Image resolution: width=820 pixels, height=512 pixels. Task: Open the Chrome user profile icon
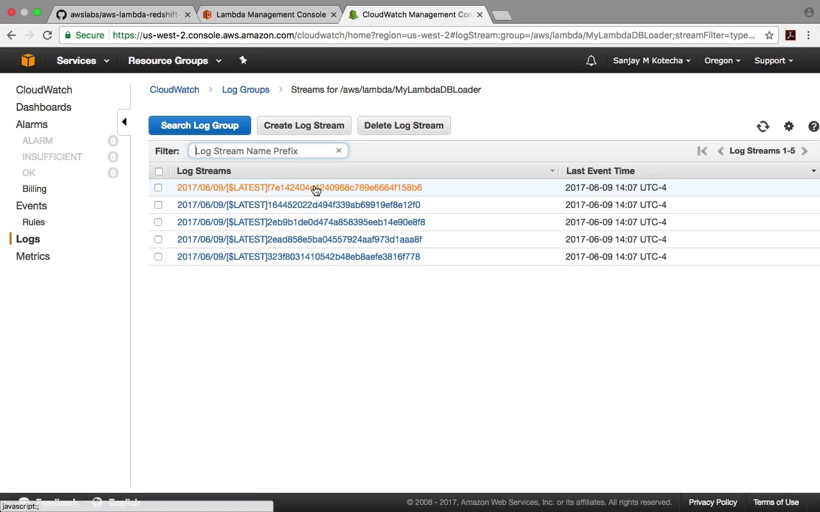click(808, 12)
